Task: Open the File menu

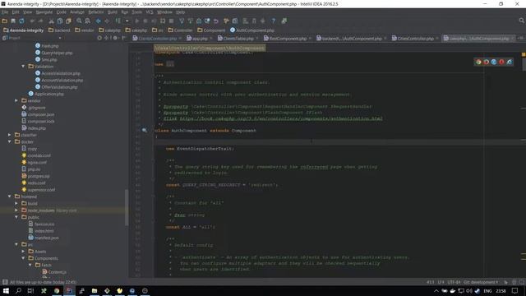Action: (x=5, y=12)
